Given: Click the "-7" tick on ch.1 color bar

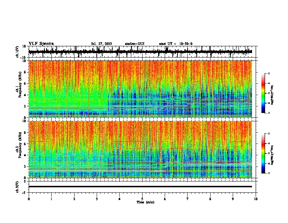Looking at the screenshot, I should [268, 113].
